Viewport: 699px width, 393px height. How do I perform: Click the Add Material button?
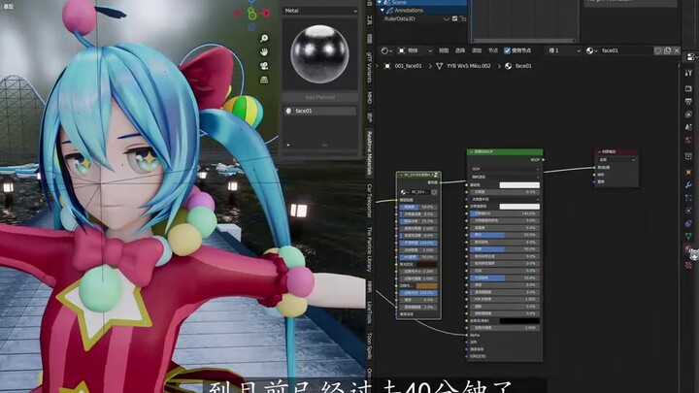320,97
